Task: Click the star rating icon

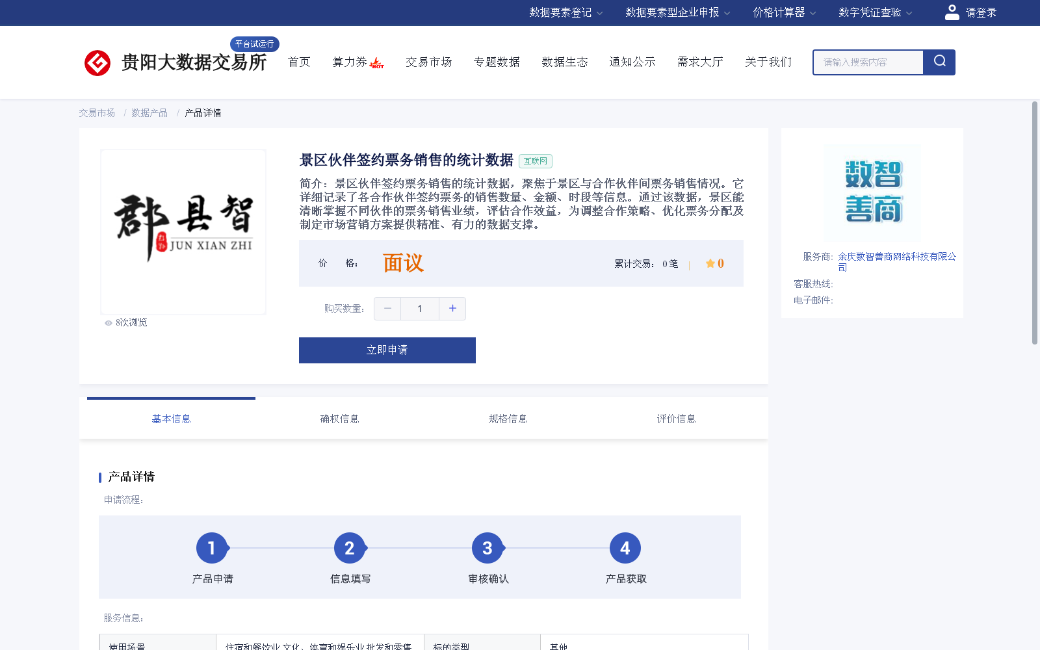Action: click(710, 263)
